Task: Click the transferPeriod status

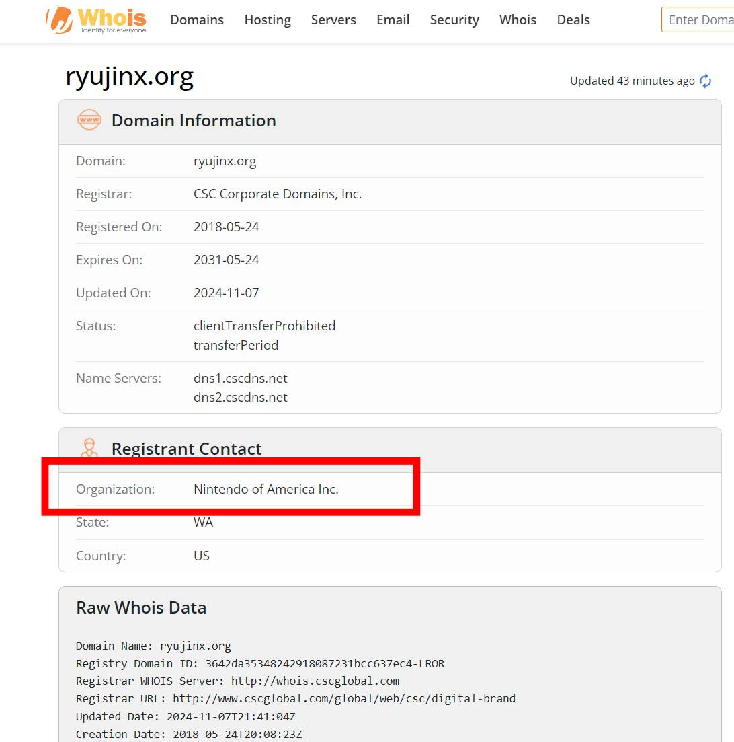Action: [235, 345]
